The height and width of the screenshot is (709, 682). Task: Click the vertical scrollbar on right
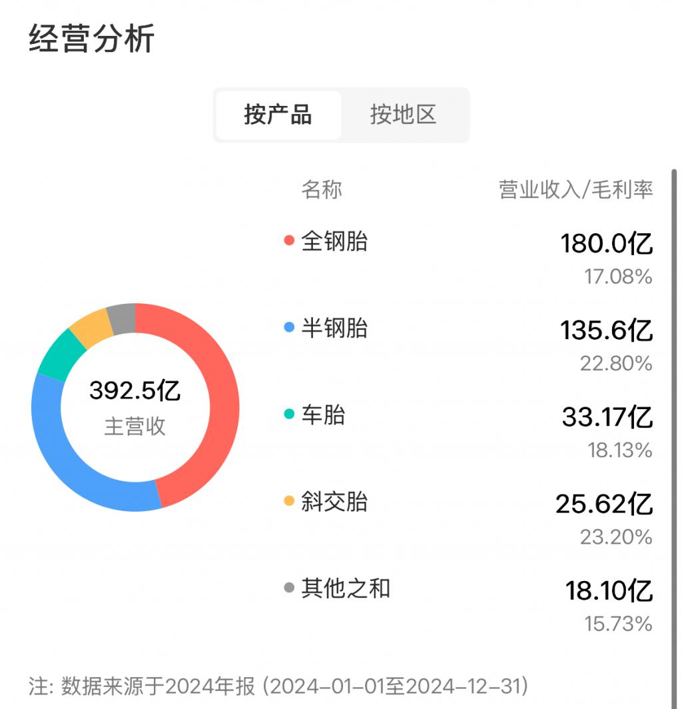(674, 400)
